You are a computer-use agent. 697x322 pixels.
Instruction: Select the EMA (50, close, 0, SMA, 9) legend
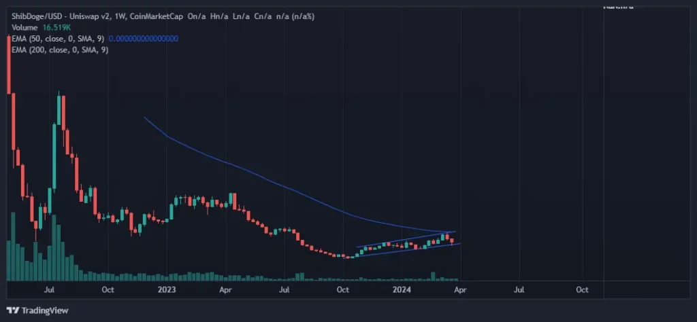point(59,39)
